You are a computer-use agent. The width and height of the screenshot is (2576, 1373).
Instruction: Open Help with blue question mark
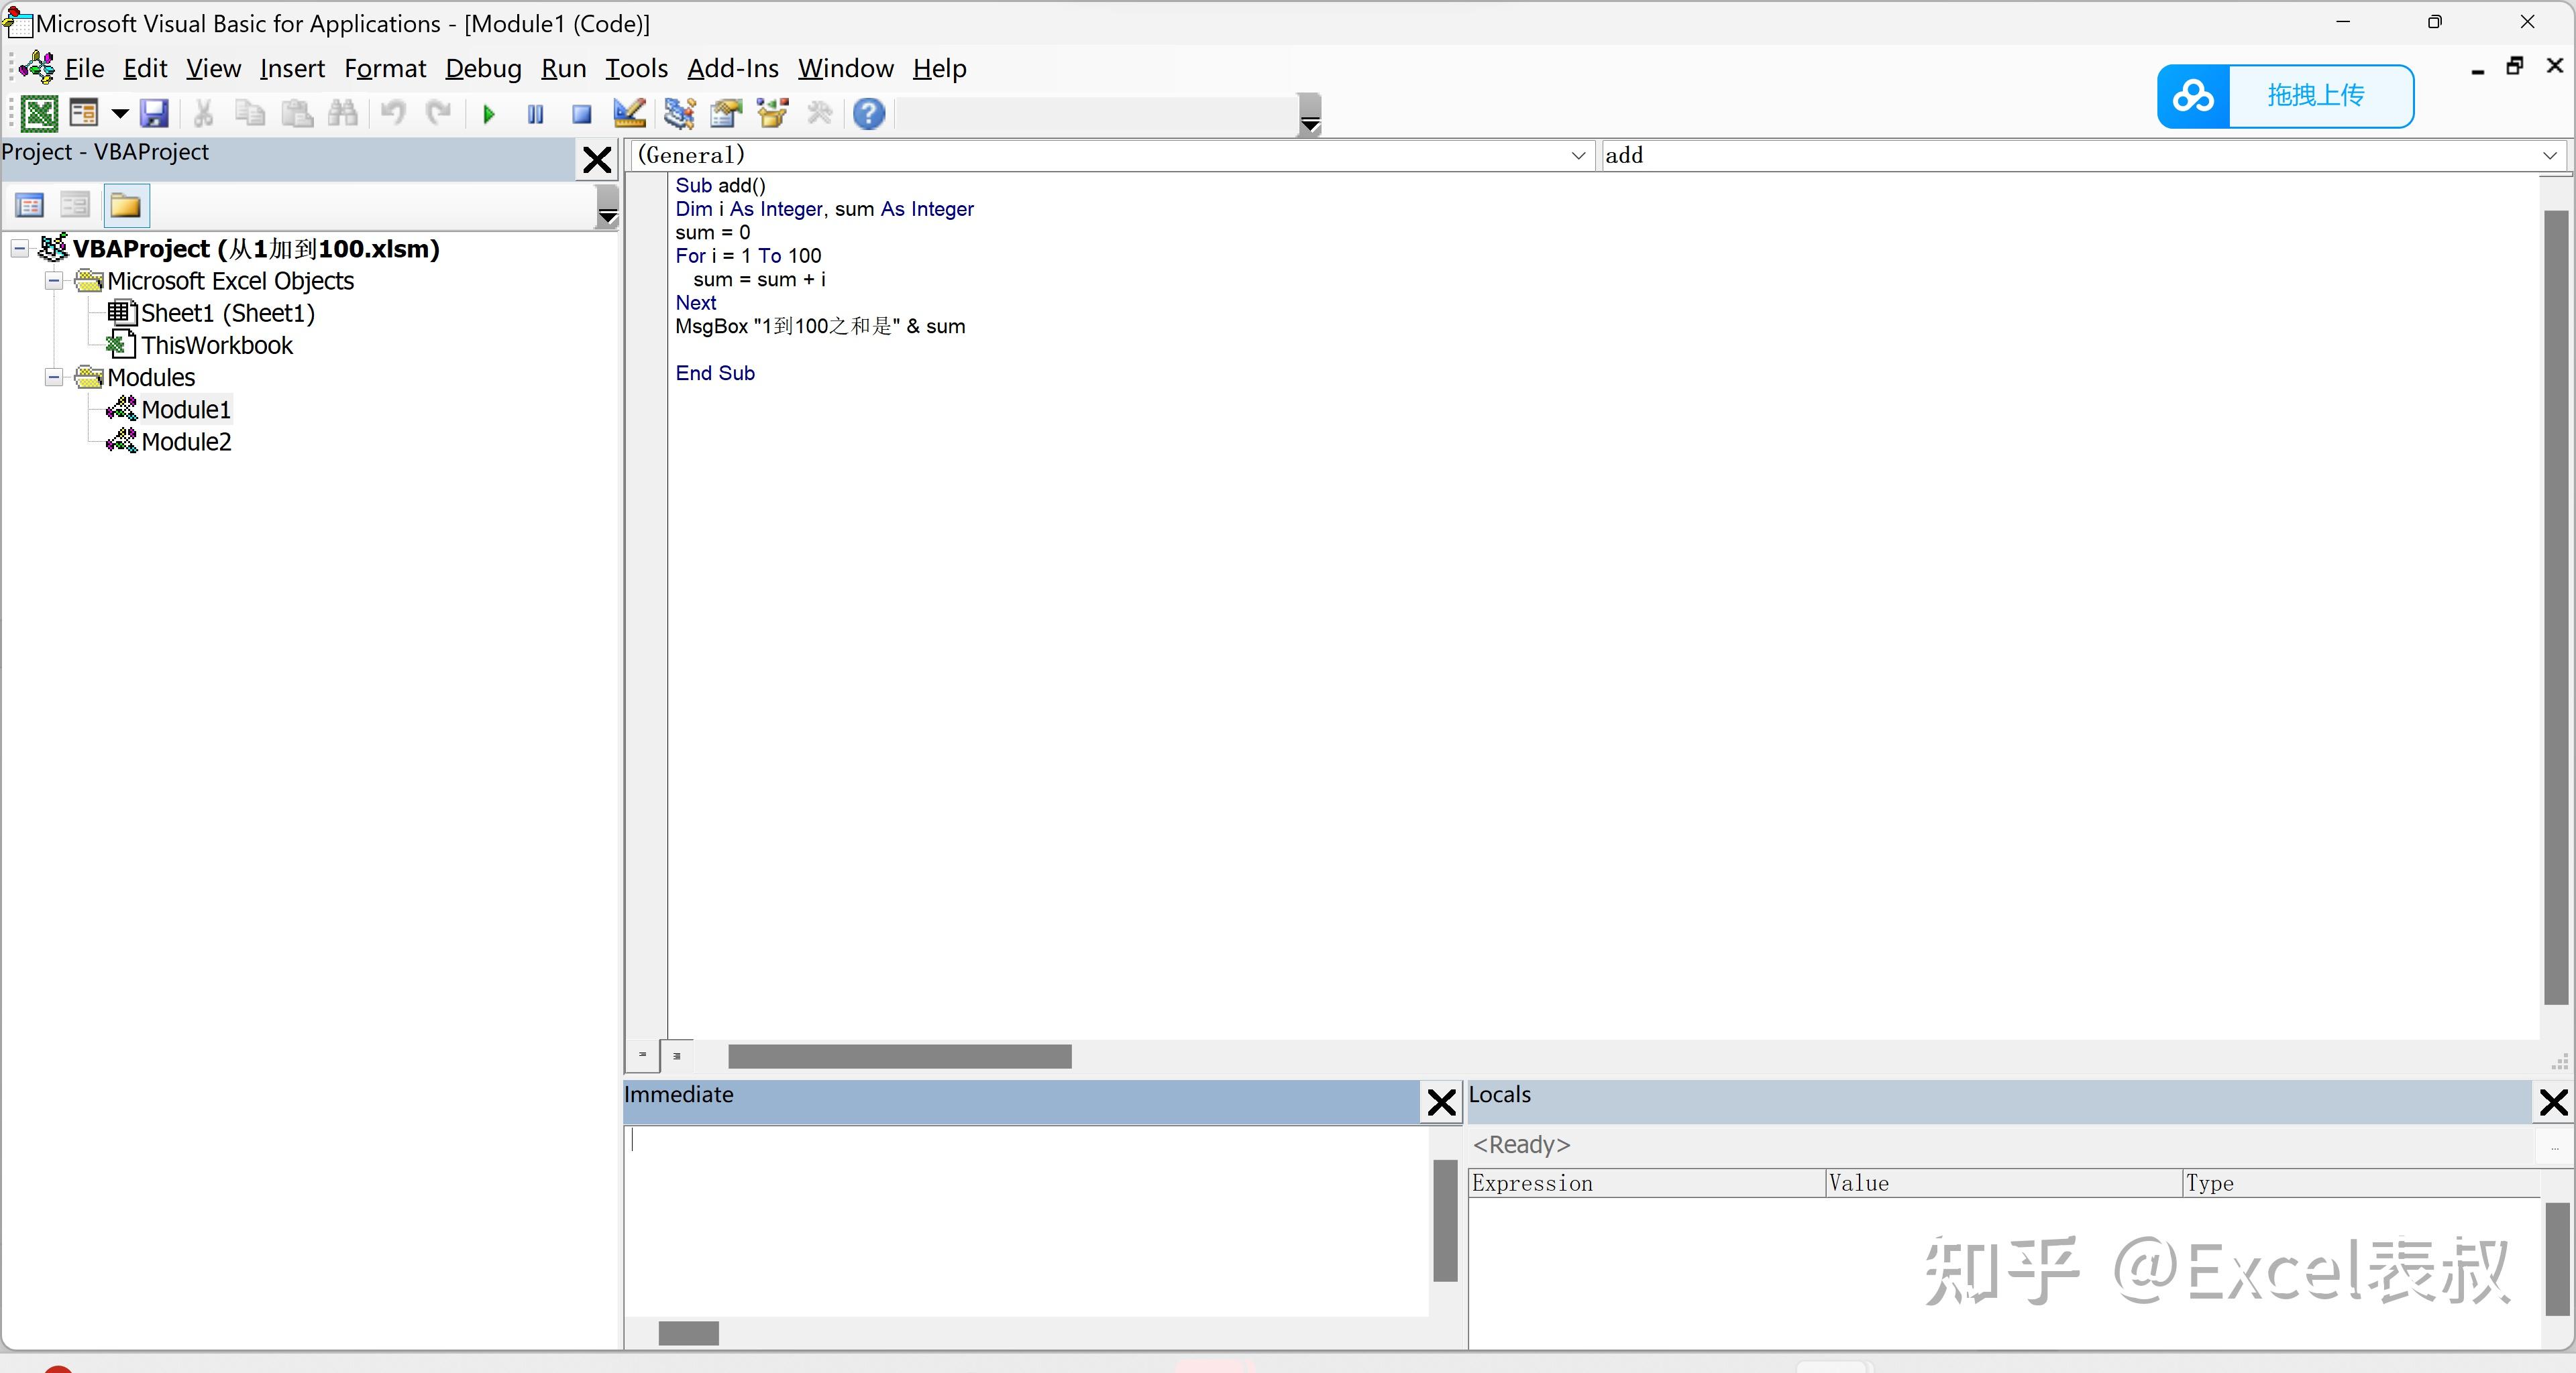(x=869, y=114)
